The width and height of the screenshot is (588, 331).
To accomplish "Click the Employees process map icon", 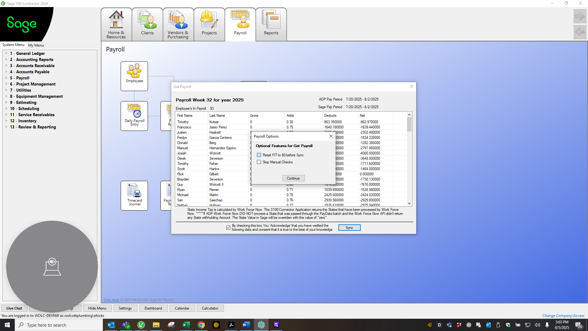I will pyautogui.click(x=134, y=76).
